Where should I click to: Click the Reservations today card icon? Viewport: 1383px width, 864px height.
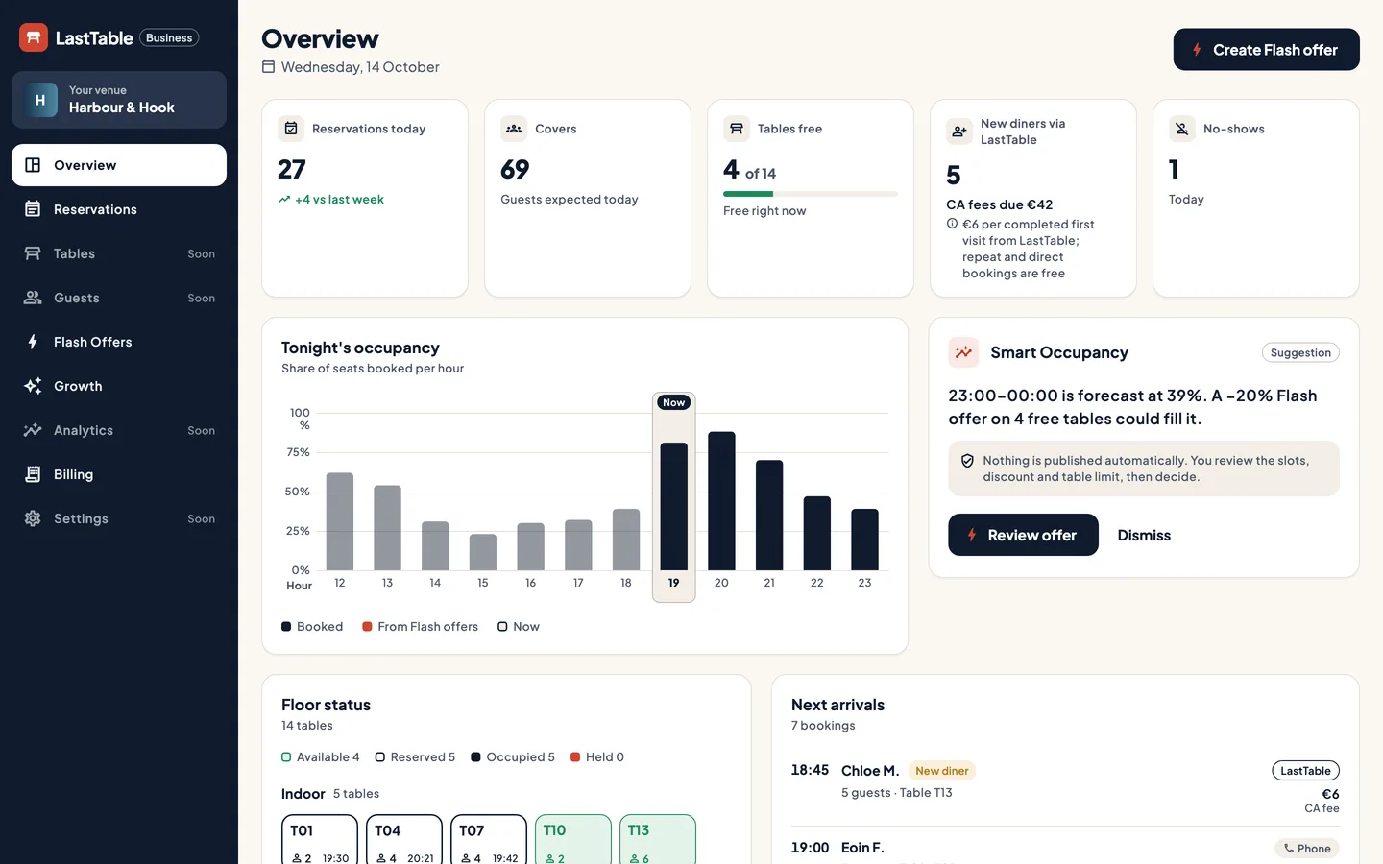tap(291, 129)
